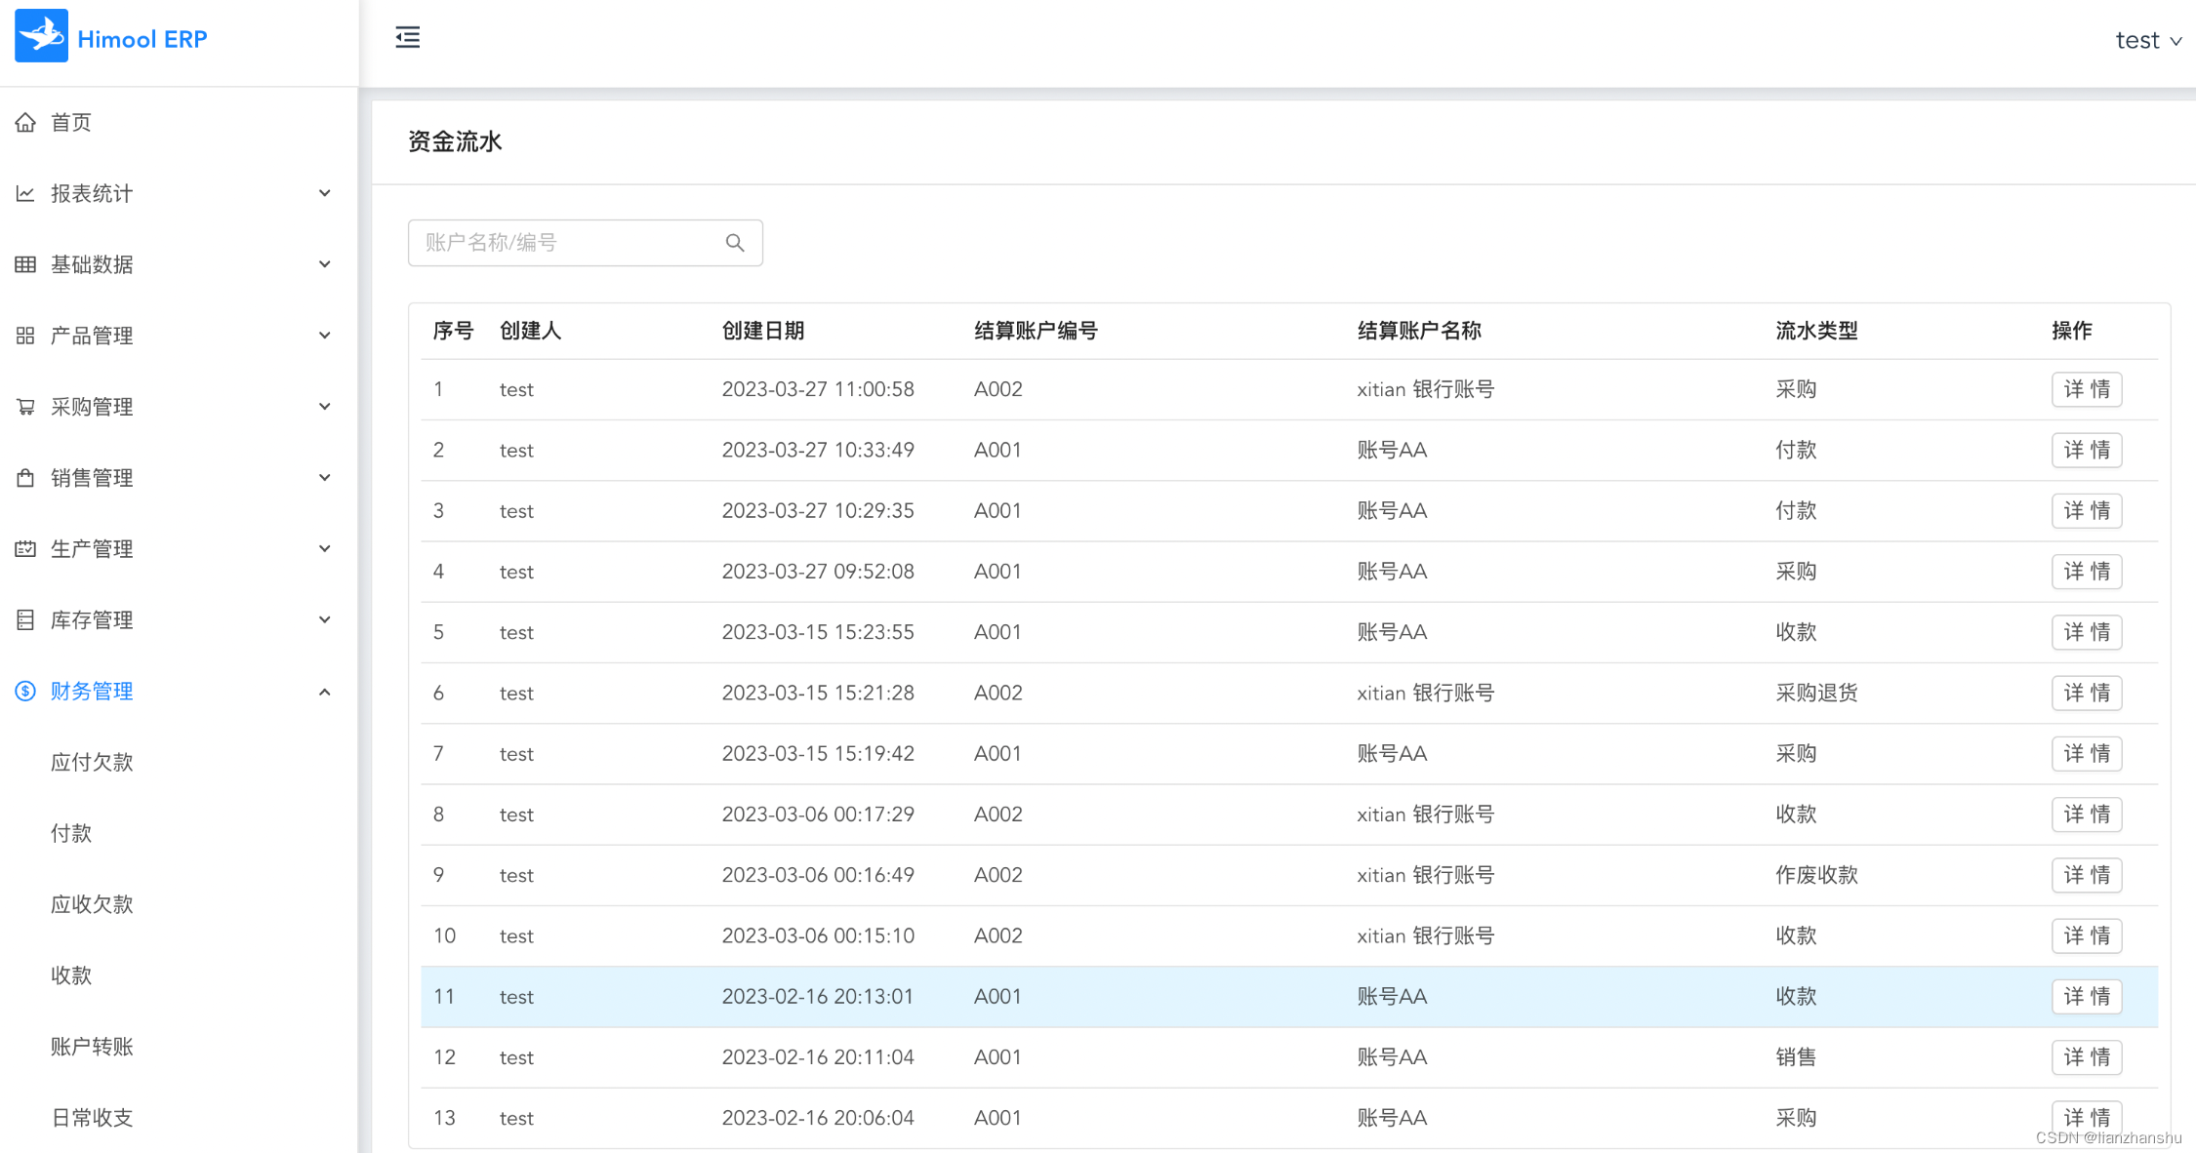Click the grid icon for 产品管理
This screenshot has height=1153, width=2196.
coord(25,336)
